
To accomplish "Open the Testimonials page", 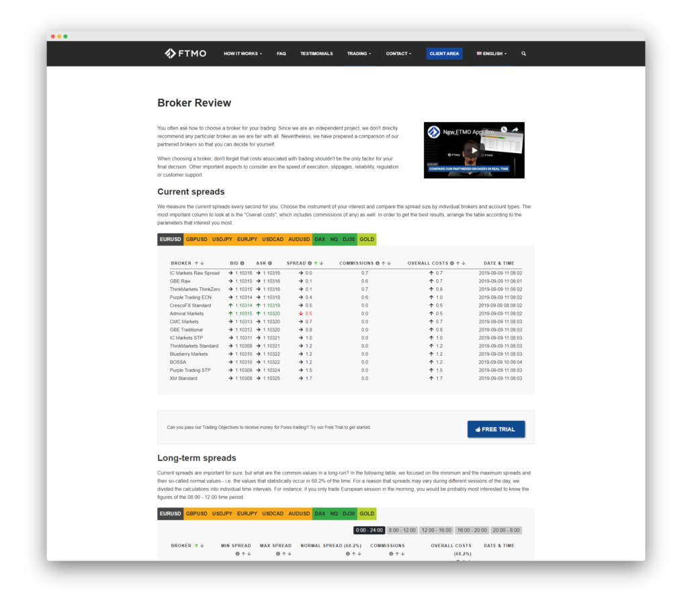I will click(x=316, y=54).
